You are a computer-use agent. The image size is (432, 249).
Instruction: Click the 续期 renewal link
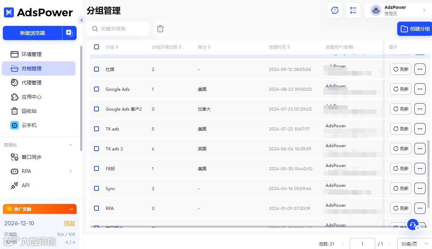tap(70, 223)
